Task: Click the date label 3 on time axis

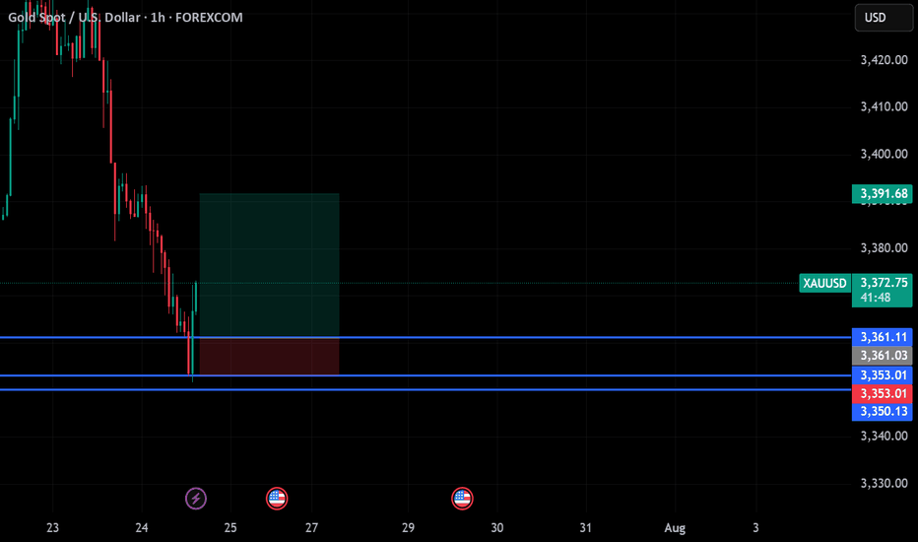Action: [x=755, y=528]
